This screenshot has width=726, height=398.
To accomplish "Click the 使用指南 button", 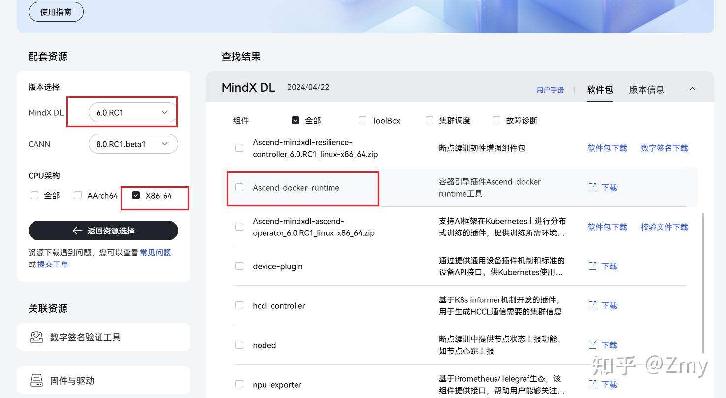I will [56, 11].
